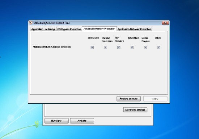Click the PDF Readers column header
Screen dimensions: 199x139
tap(119, 40)
